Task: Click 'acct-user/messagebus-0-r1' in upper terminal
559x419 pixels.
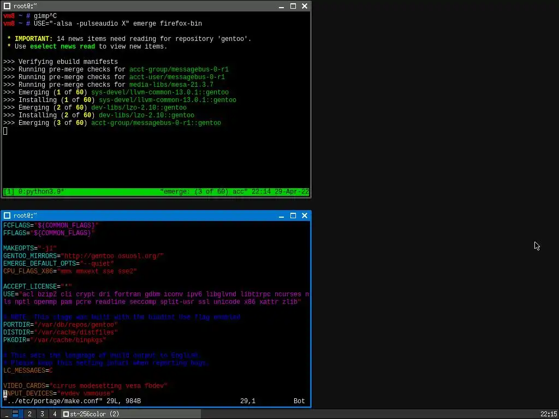Action: (177, 77)
